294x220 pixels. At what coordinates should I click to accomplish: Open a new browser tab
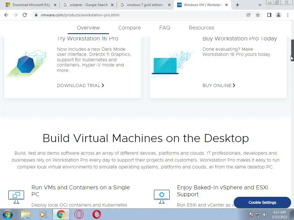click(237, 5)
